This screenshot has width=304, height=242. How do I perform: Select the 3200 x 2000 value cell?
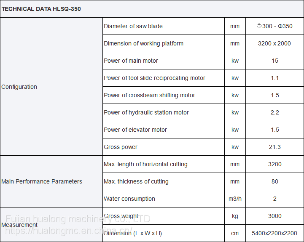[x=274, y=43]
